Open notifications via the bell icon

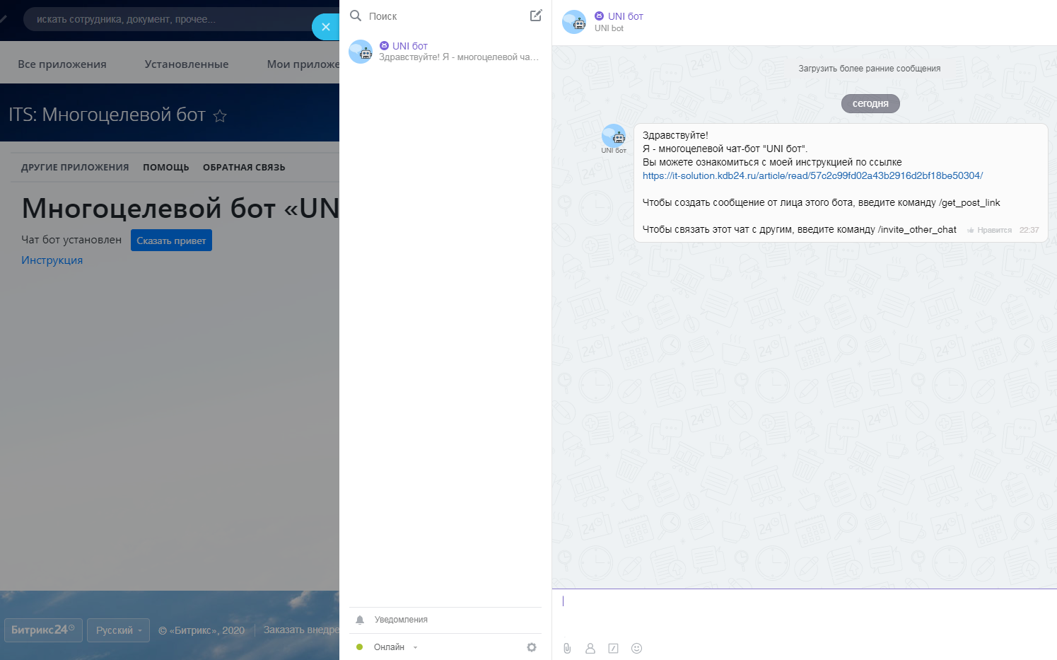[x=360, y=620]
